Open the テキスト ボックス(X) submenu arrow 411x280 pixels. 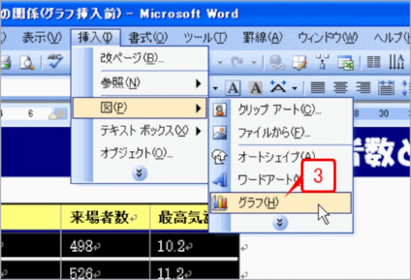(x=198, y=131)
